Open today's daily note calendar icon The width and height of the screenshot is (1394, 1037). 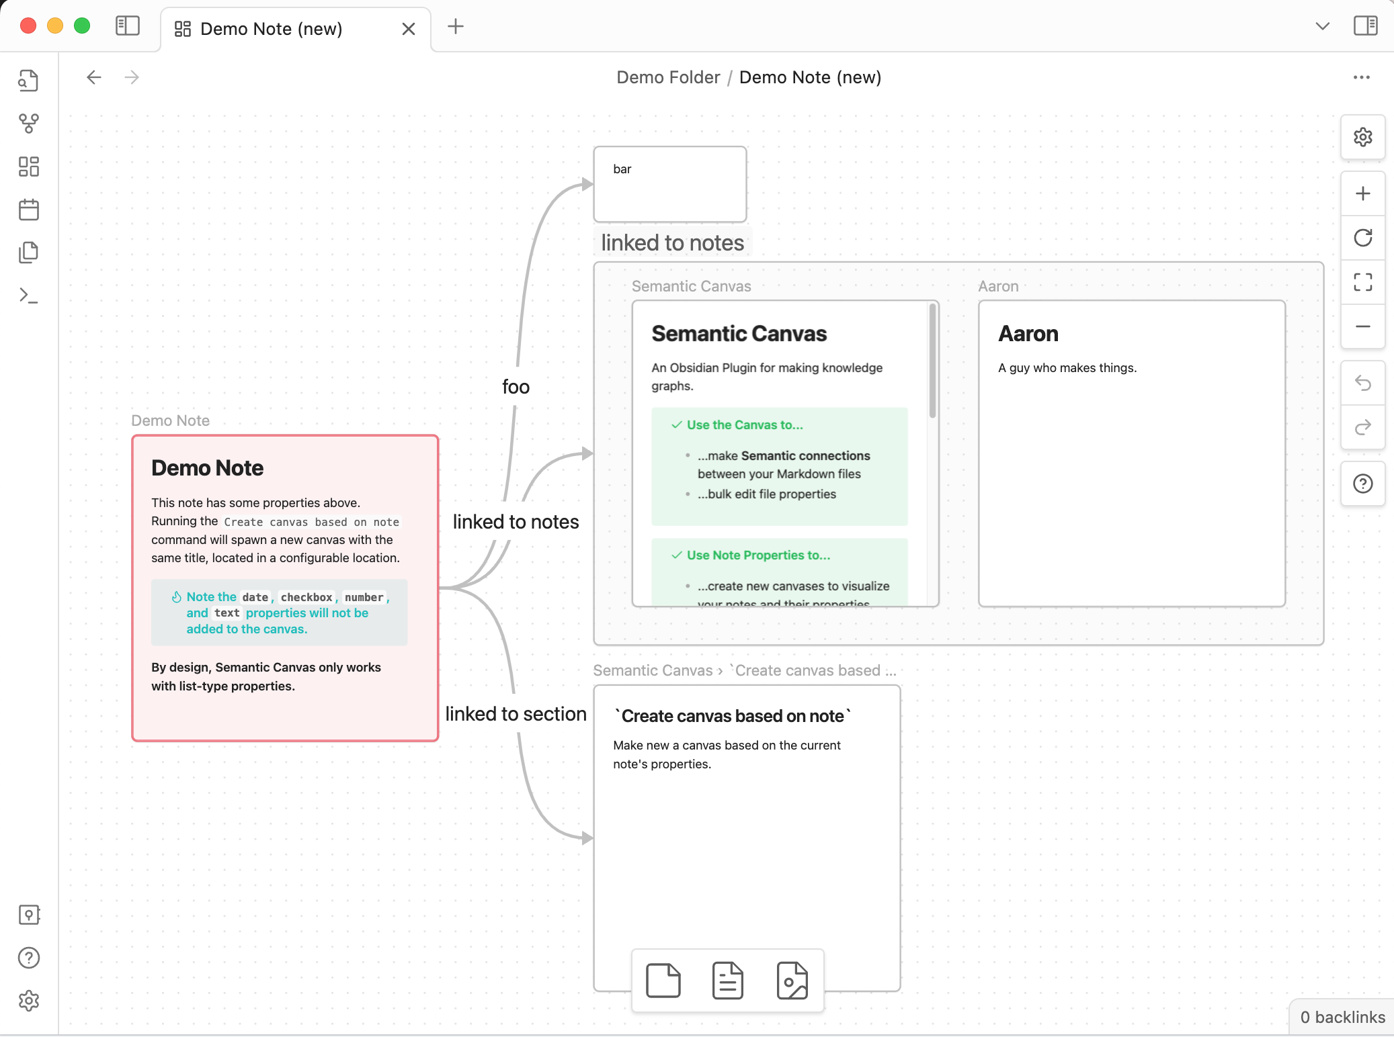(28, 210)
